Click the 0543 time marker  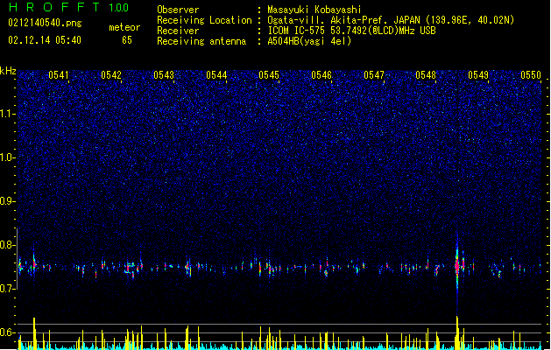click(164, 75)
